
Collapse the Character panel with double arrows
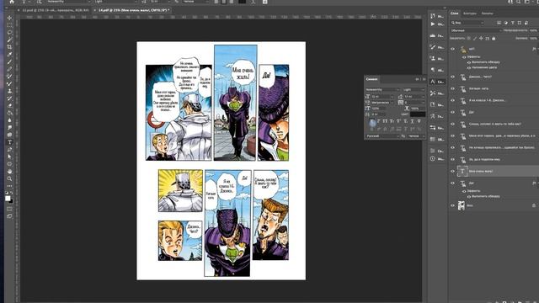click(x=418, y=79)
